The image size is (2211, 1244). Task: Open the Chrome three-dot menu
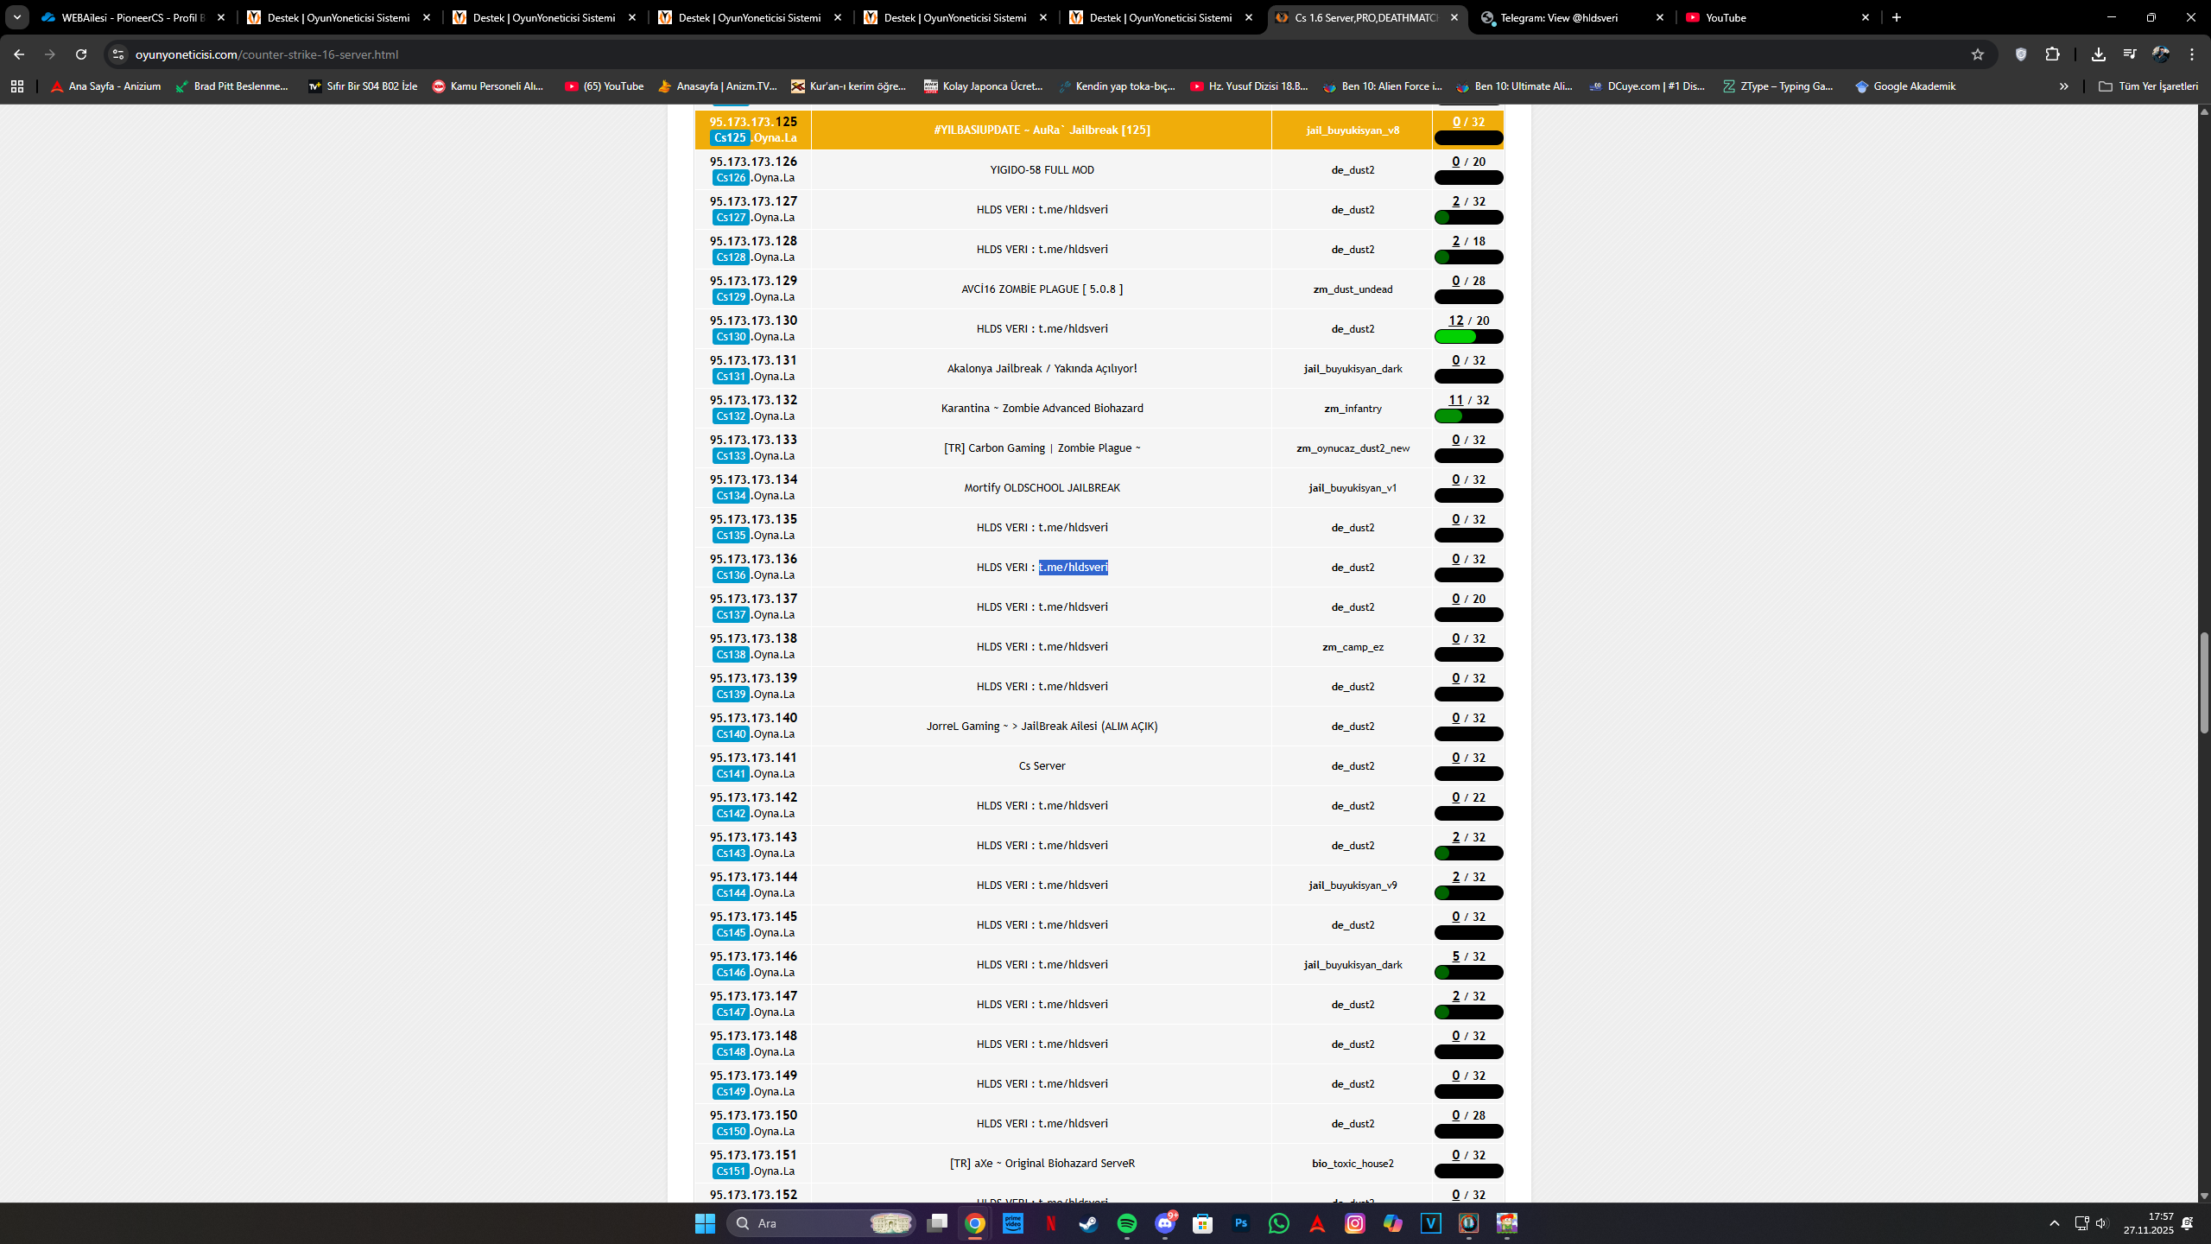point(2192,54)
